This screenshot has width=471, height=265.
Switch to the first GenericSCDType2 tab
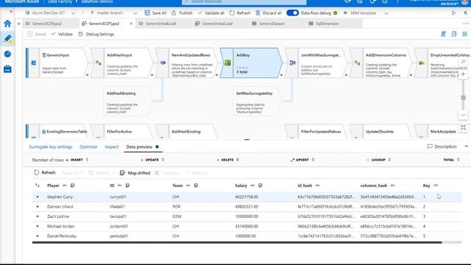(47, 24)
